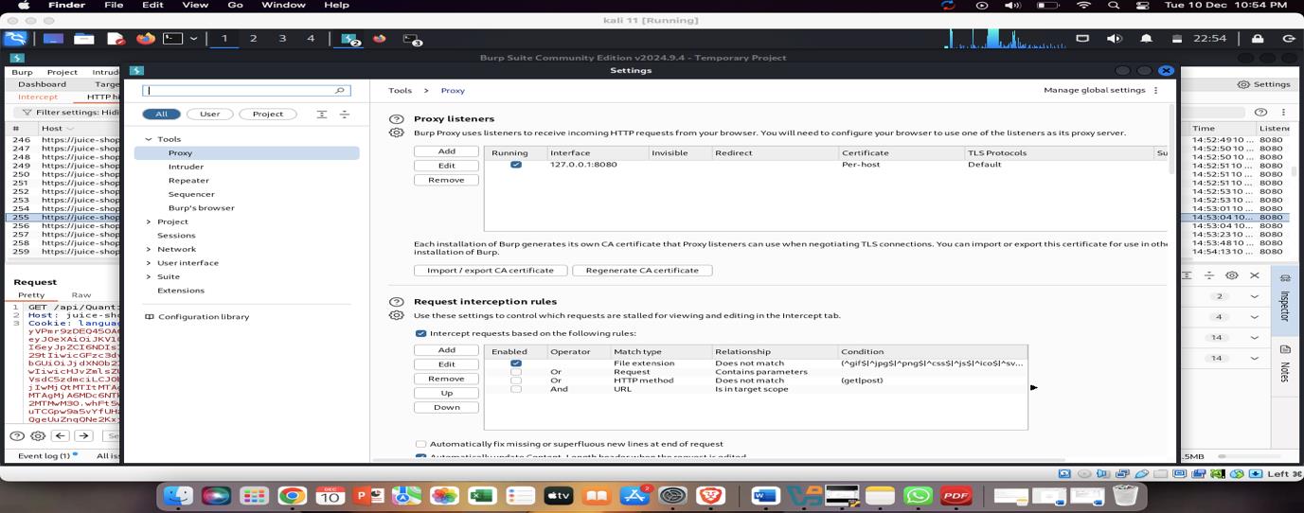The image size is (1304, 513).
Task: Click request editor forward arrow button
Action: [84, 436]
